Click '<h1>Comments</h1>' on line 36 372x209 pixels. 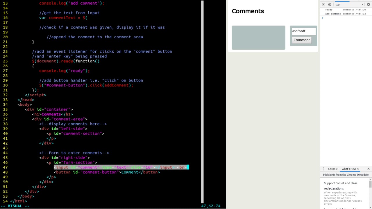(52, 114)
